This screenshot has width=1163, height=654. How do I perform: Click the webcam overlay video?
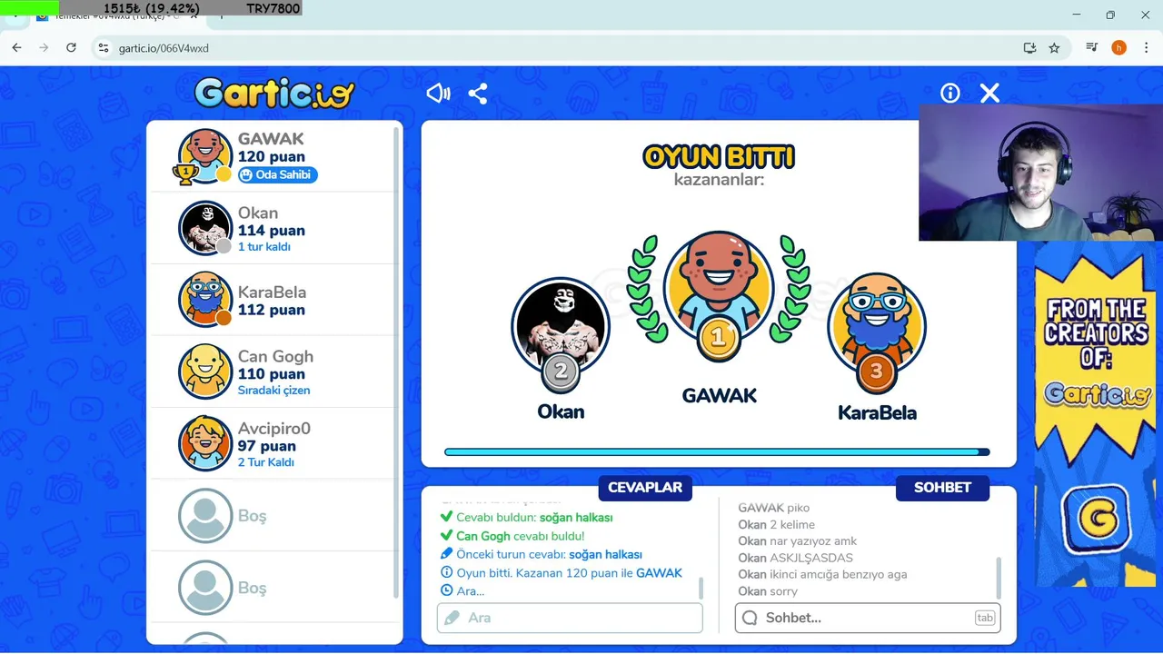point(1040,172)
